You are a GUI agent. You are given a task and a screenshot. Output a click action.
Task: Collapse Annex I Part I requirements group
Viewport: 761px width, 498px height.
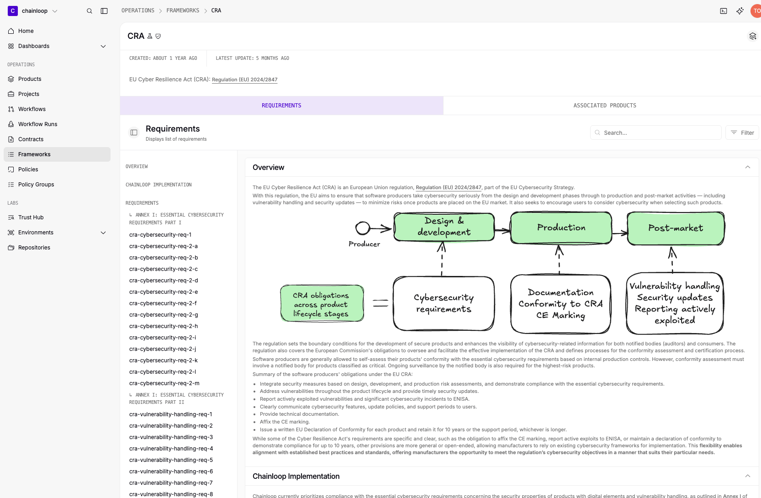point(176,218)
